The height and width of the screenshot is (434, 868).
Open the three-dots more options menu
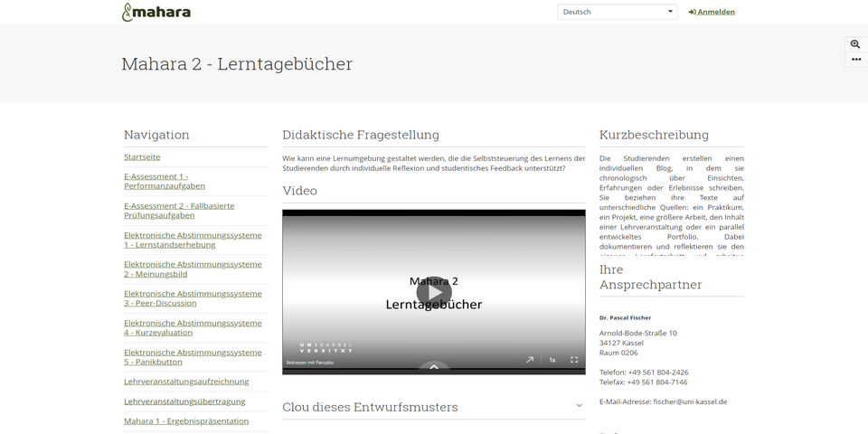click(x=856, y=60)
